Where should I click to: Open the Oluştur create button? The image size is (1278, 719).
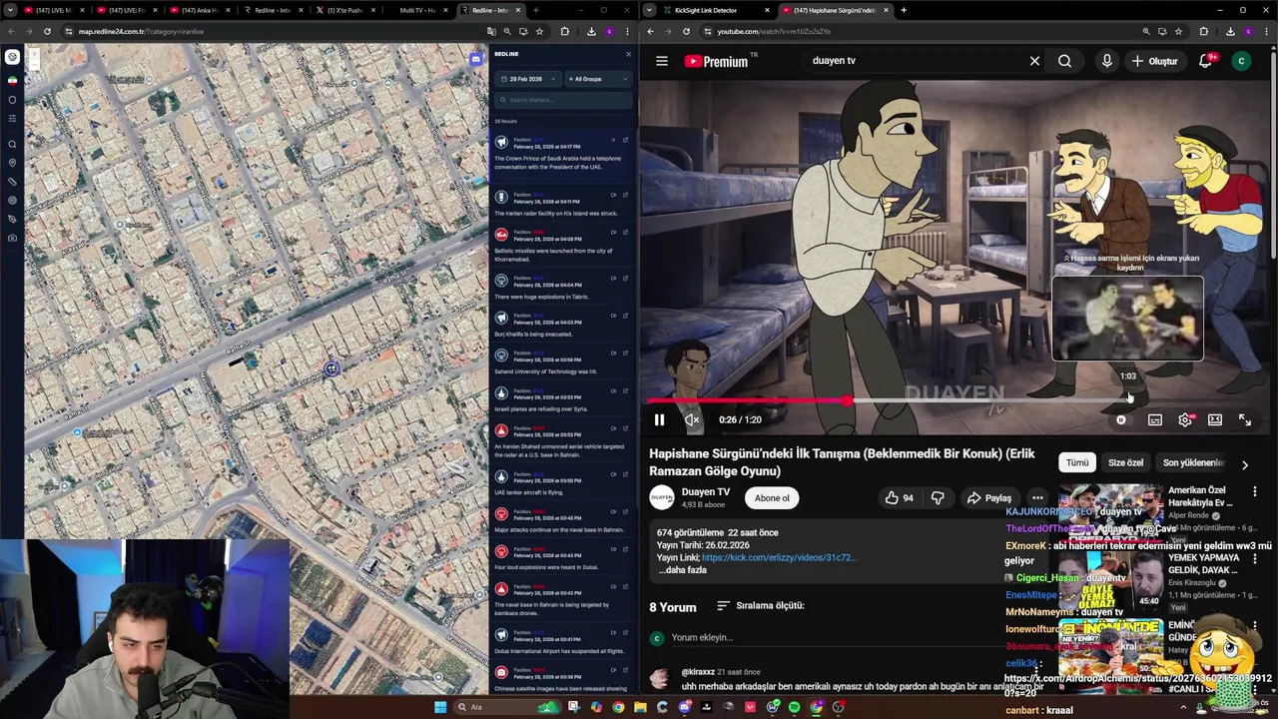[1156, 61]
